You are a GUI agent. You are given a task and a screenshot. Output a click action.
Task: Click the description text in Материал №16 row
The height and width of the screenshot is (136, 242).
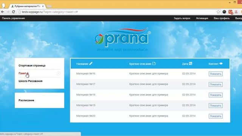click(x=149, y=74)
